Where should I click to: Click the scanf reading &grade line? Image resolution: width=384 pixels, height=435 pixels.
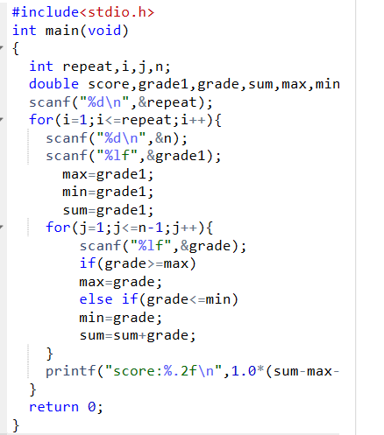(163, 246)
